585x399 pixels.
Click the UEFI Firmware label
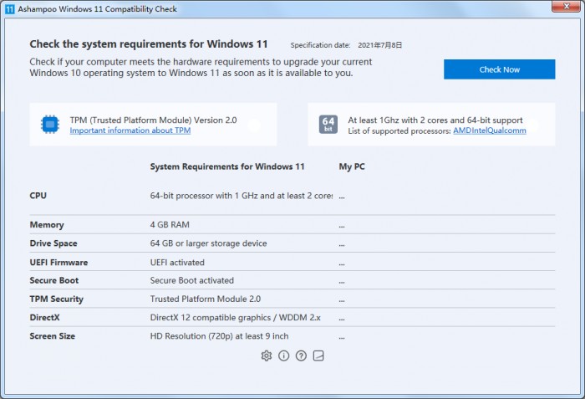[58, 263]
